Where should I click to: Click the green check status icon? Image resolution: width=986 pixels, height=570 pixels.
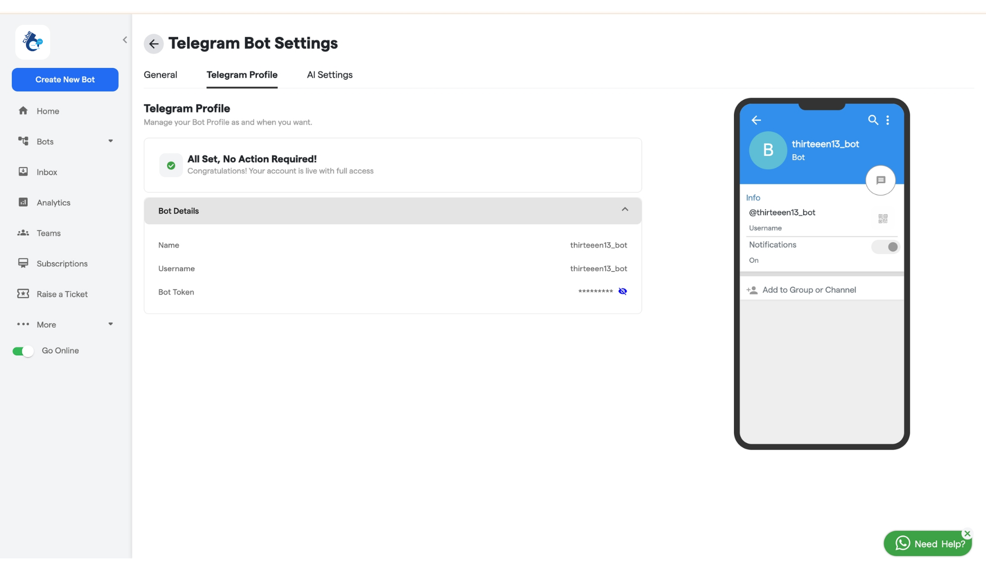click(171, 165)
